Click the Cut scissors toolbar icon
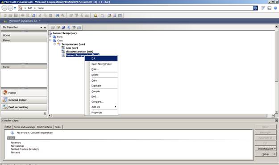This screenshot has height=165, width=279. point(40,16)
